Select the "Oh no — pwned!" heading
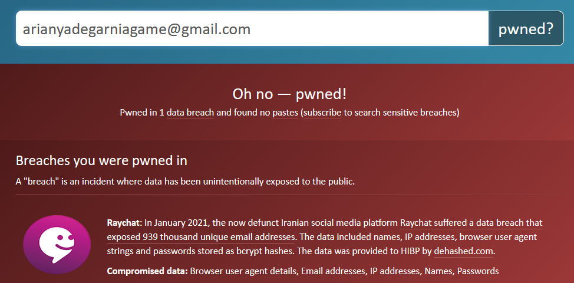Image resolution: width=574 pixels, height=283 pixels. click(289, 94)
